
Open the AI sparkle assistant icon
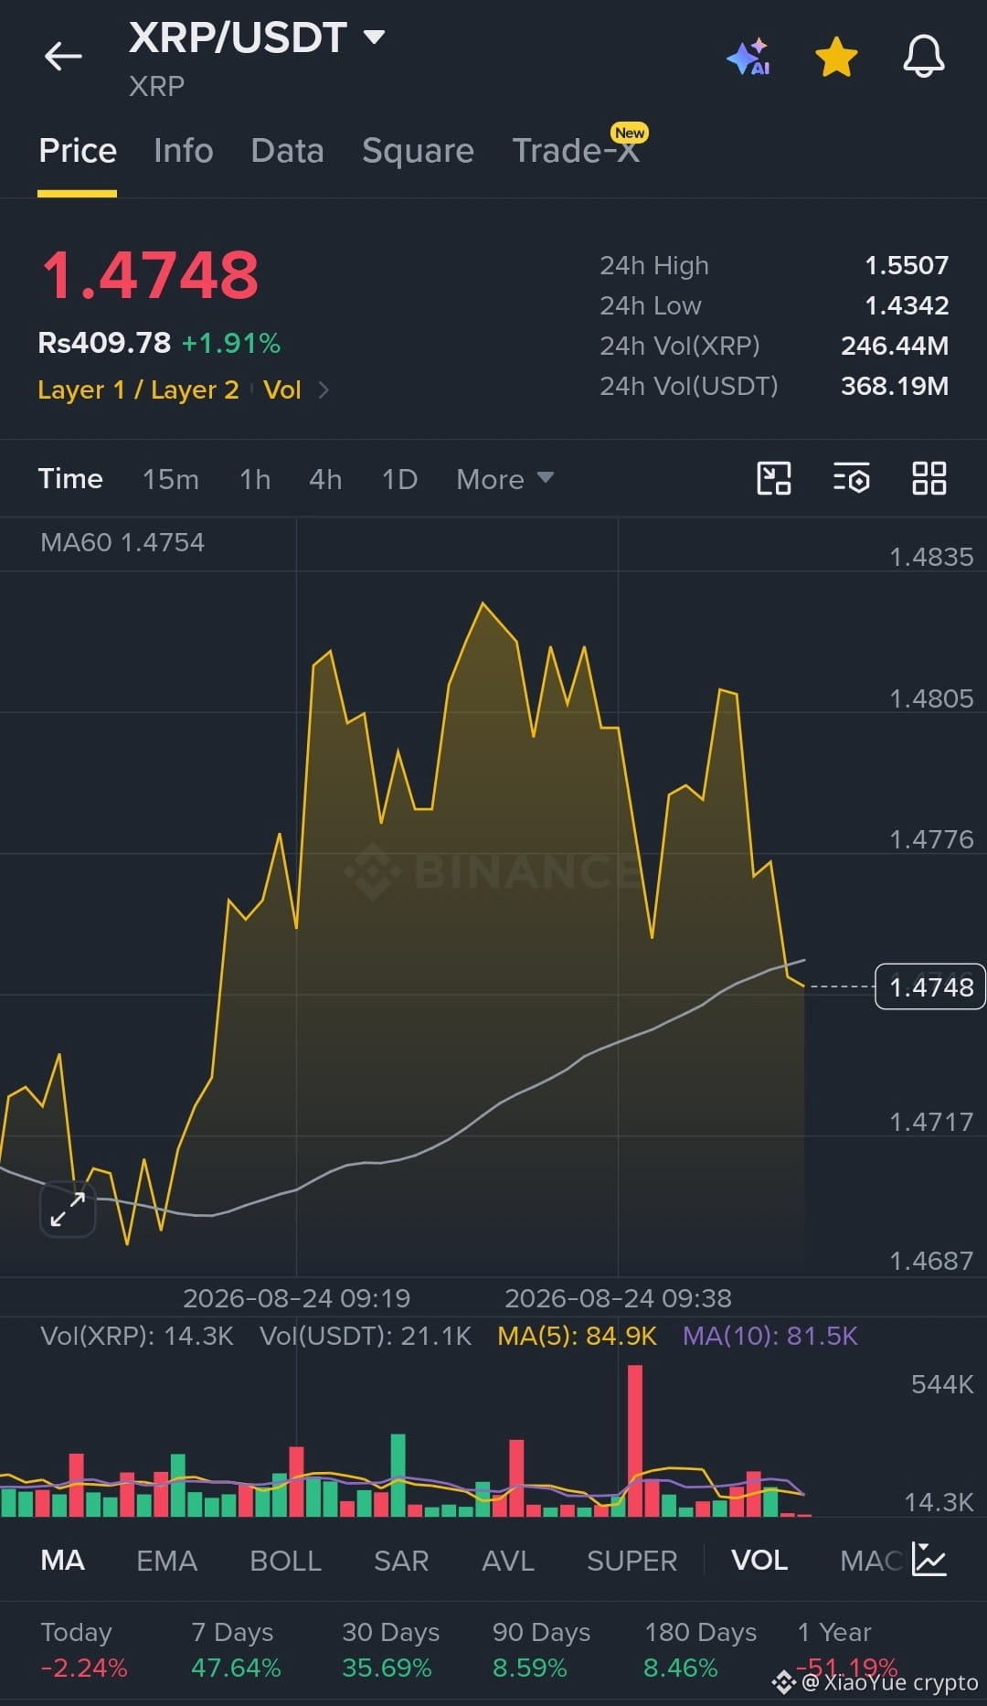point(748,57)
